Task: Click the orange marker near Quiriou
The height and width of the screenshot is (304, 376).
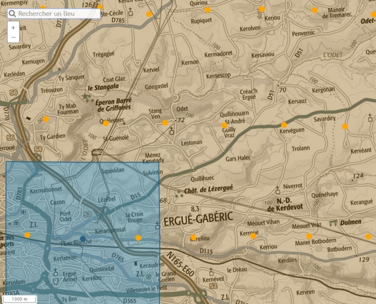Action: coord(208,10)
